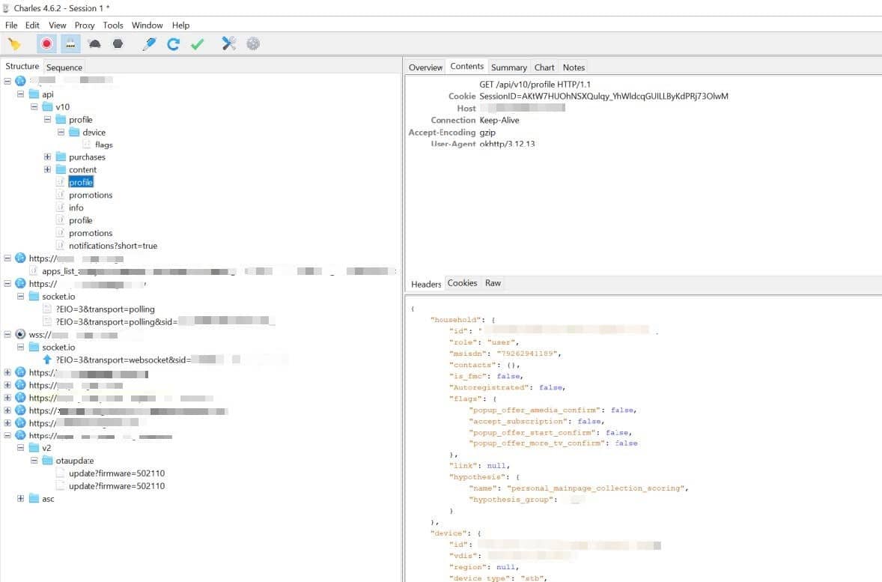Switch to the Sequence tab
The image size is (882, 582).
point(64,67)
